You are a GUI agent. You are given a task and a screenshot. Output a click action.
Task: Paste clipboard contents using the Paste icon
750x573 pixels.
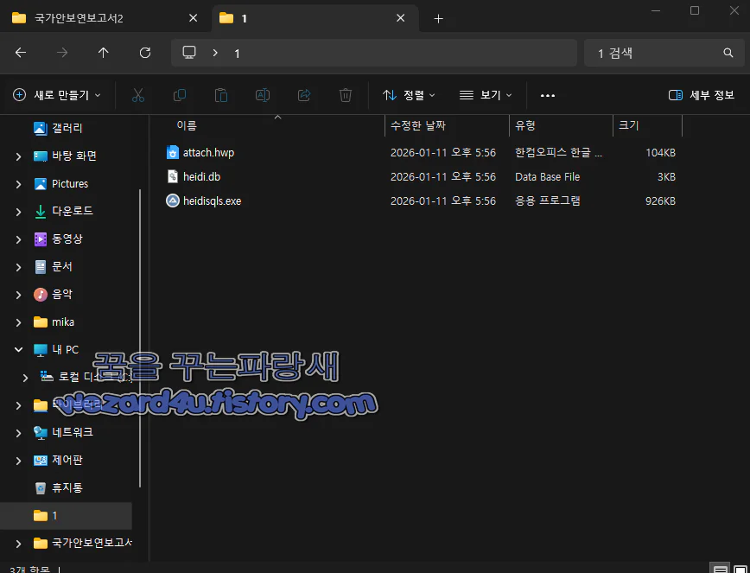pyautogui.click(x=220, y=95)
